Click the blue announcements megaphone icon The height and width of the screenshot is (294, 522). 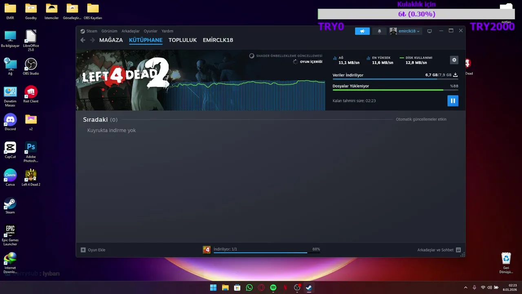(362, 31)
